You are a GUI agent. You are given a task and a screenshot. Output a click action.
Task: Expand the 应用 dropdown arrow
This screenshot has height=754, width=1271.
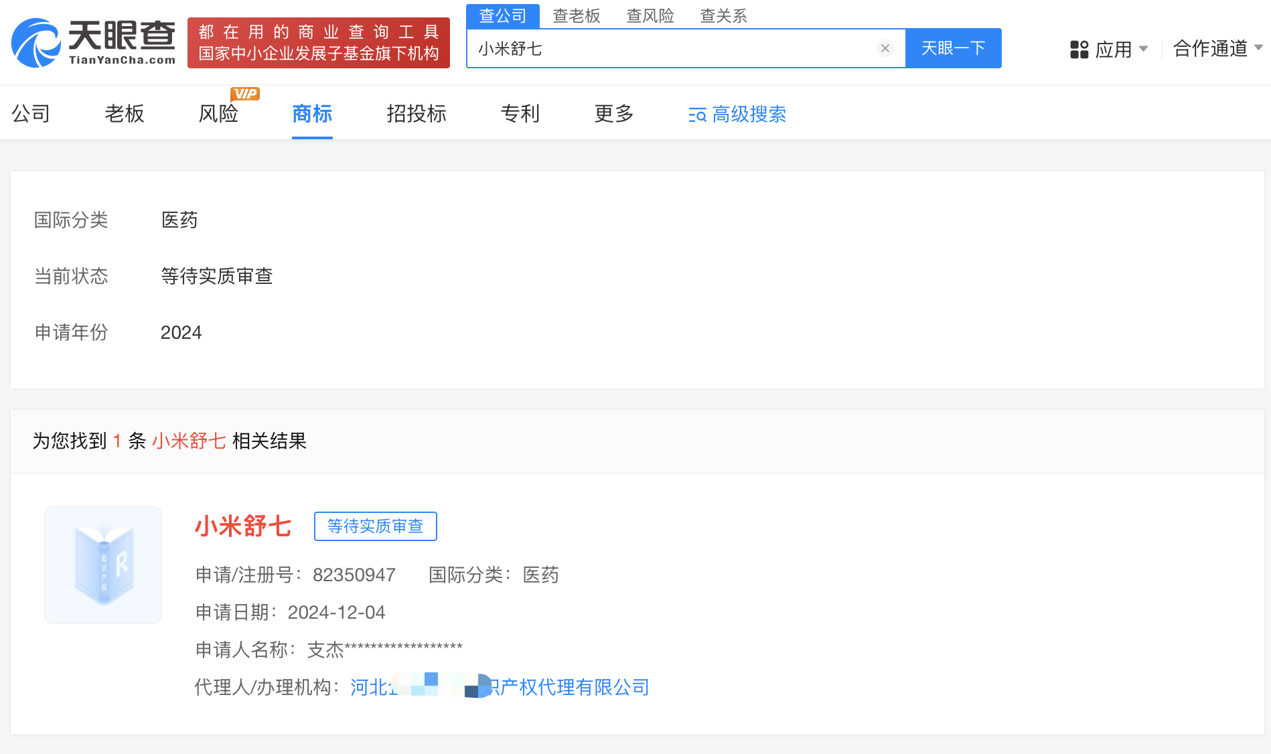click(x=1143, y=49)
